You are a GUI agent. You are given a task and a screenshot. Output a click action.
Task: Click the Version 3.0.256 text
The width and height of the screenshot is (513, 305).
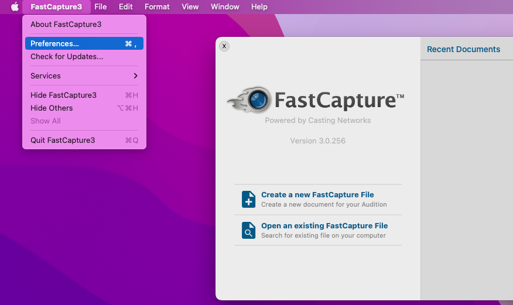point(317,141)
